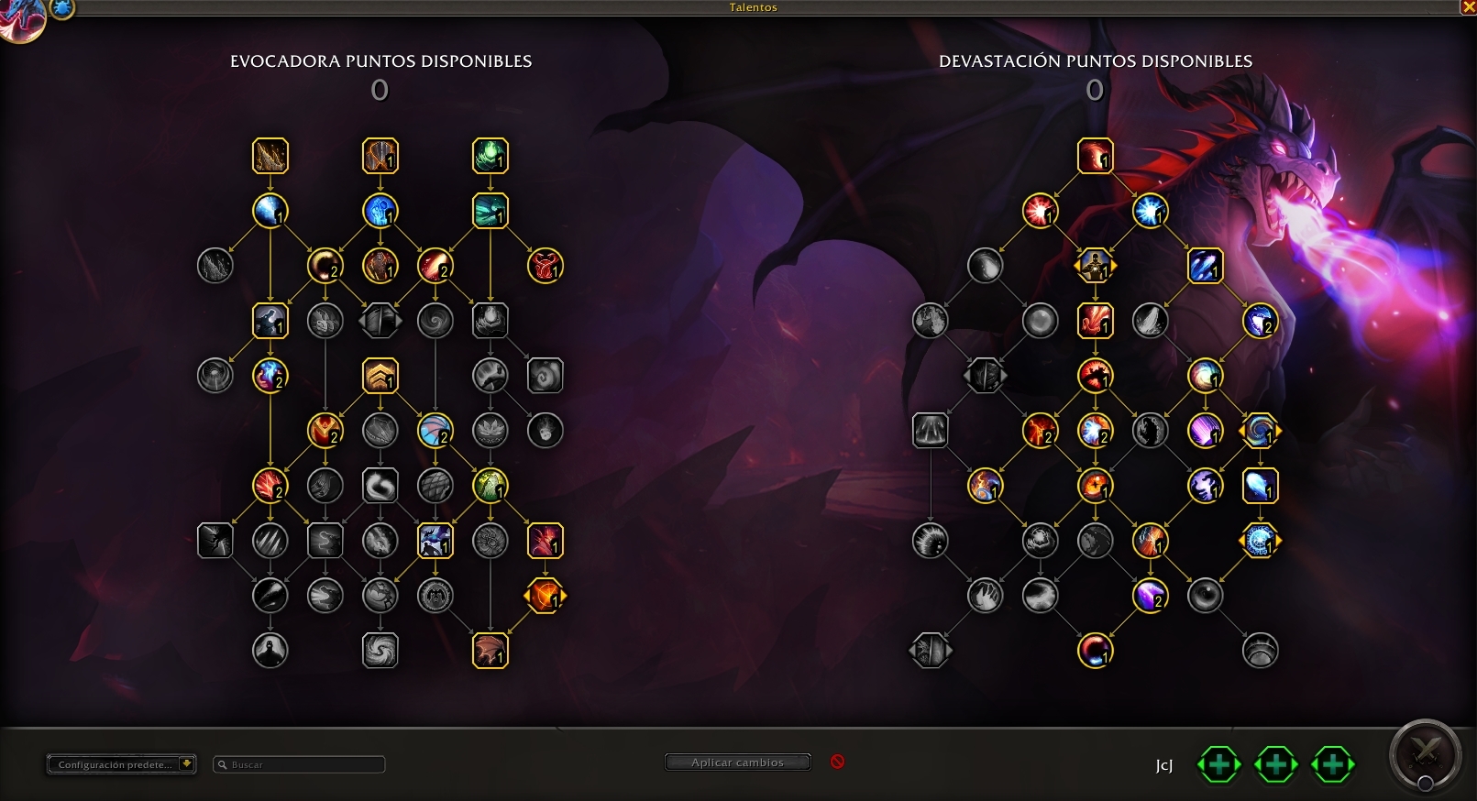Image resolution: width=1477 pixels, height=801 pixels.
Task: Click the bottom red crescent talent in Devastación tree
Action: pos(1095,651)
